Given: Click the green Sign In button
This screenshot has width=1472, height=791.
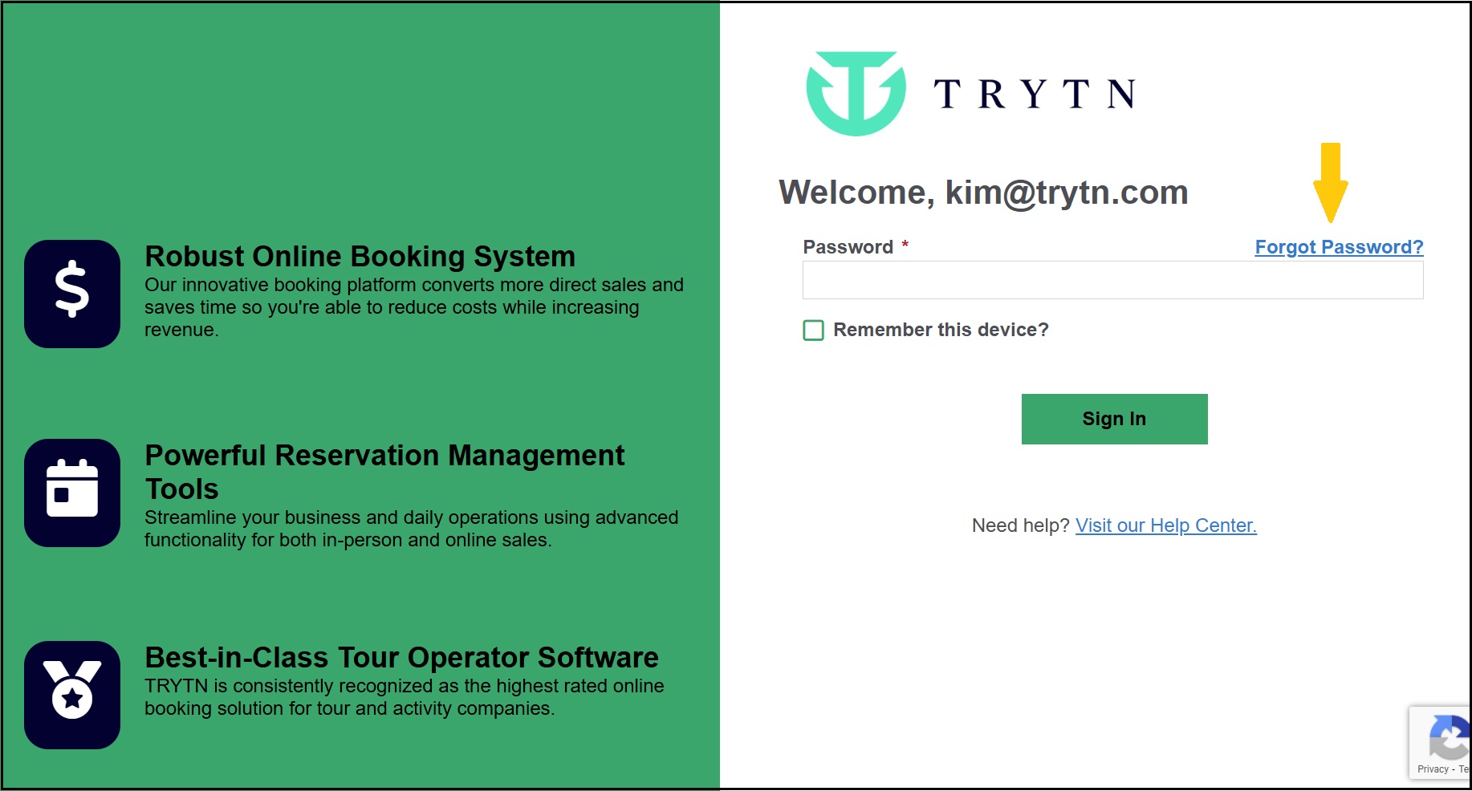Looking at the screenshot, I should [1114, 419].
